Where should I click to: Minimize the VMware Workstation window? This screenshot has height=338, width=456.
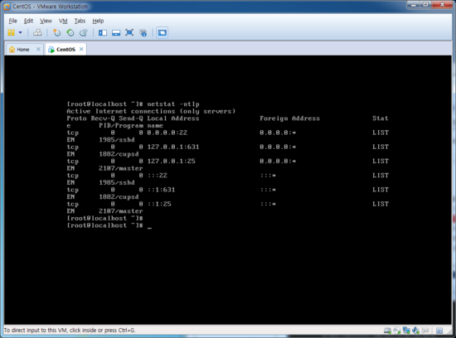click(x=414, y=5)
